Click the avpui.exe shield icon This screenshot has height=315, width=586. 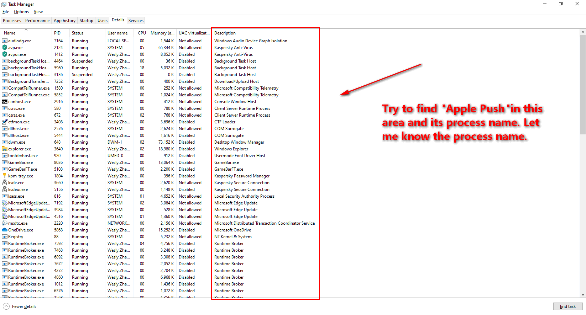5,54
